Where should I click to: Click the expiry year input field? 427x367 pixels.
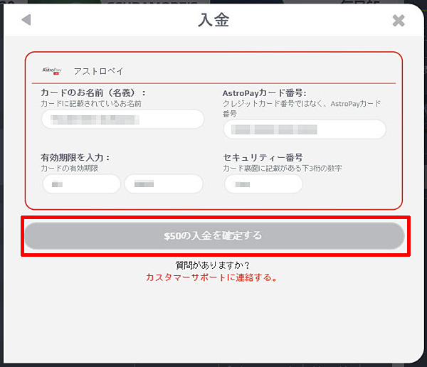click(164, 184)
